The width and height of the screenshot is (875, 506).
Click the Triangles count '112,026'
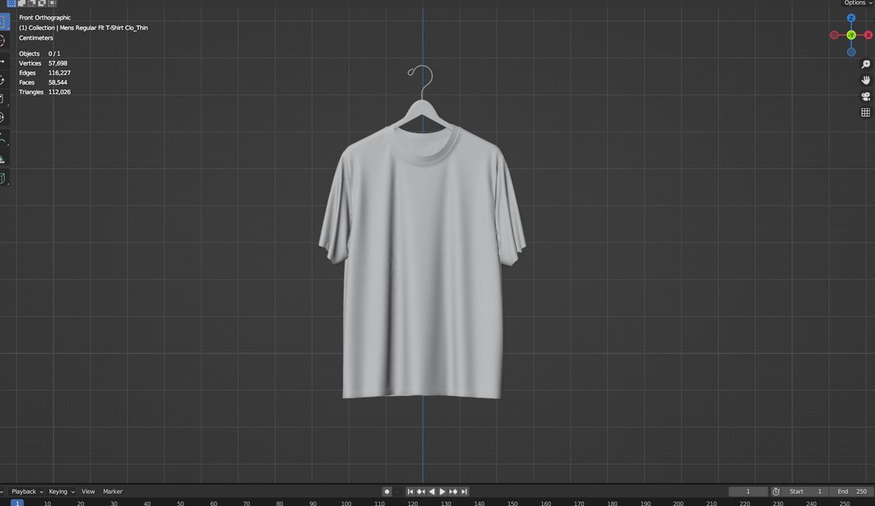59,93
